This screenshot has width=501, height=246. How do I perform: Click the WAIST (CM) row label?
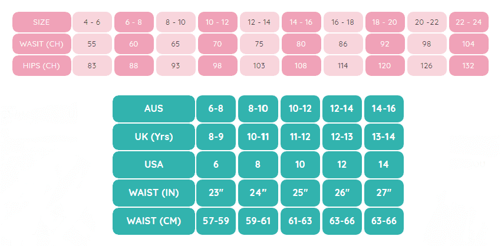154,221
